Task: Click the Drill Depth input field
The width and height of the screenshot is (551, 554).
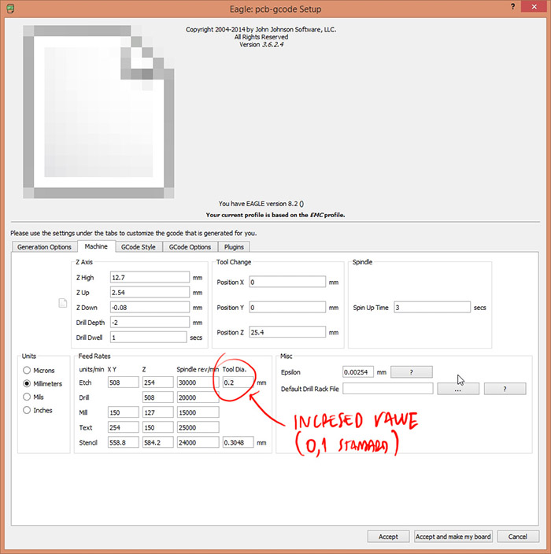Action: [x=150, y=323]
